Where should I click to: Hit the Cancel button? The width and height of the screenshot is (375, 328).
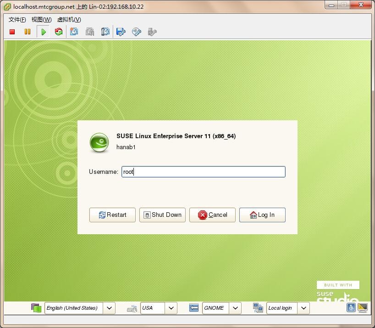(x=212, y=215)
